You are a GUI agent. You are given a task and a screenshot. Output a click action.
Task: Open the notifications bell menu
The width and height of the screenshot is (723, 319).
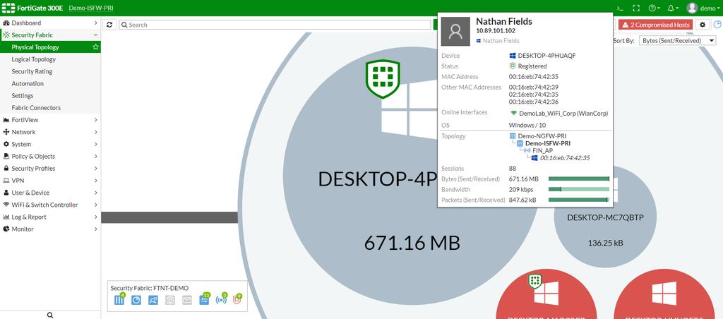673,8
